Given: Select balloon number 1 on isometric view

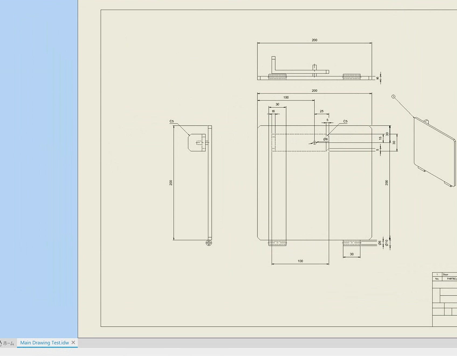Looking at the screenshot, I should pos(393,97).
